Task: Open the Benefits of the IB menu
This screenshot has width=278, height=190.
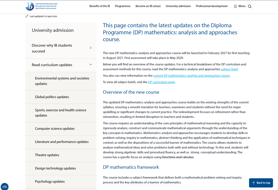Action: (100, 6)
